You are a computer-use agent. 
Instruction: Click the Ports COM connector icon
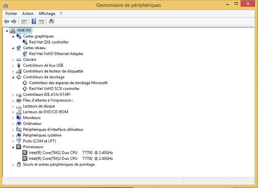(x=19, y=141)
